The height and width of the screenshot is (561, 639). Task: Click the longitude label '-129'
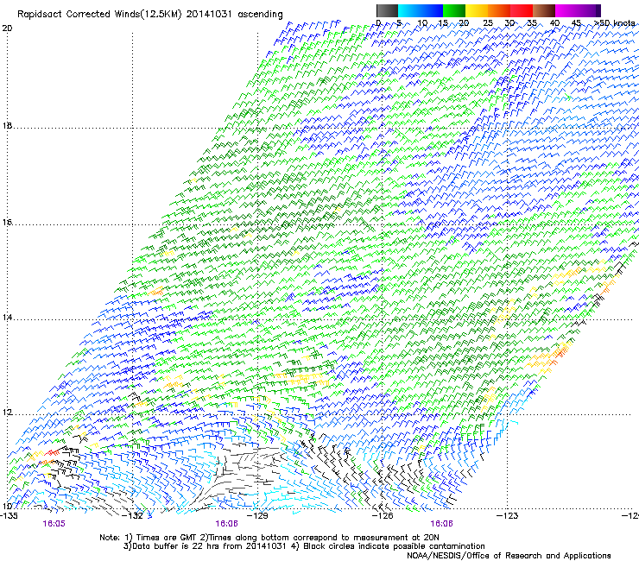[x=259, y=516]
